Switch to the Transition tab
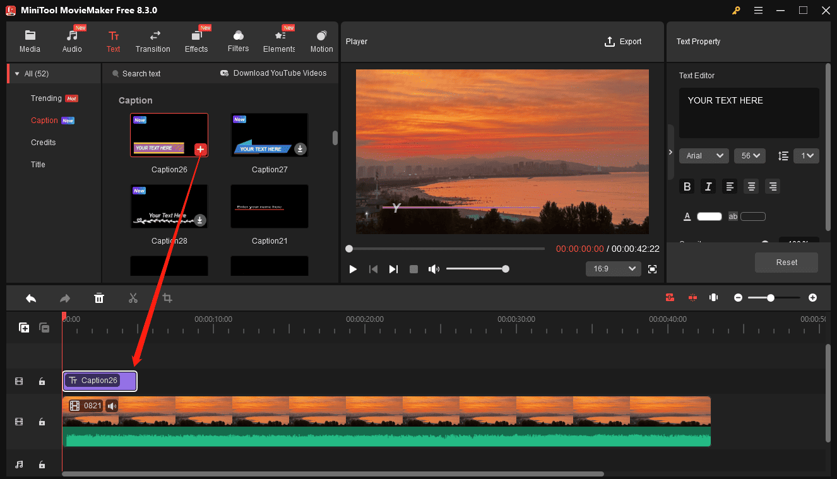837x479 pixels. [153, 42]
